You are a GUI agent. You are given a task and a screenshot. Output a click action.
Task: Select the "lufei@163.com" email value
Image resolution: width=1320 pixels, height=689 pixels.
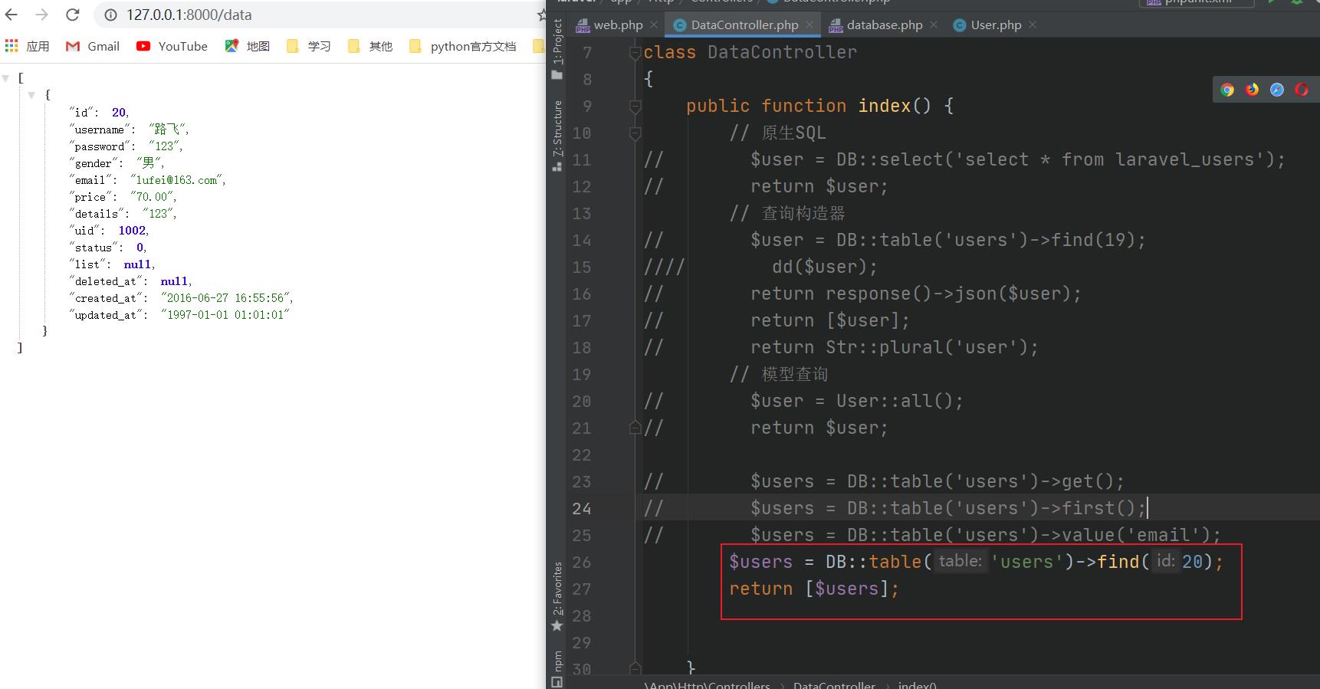pos(178,180)
